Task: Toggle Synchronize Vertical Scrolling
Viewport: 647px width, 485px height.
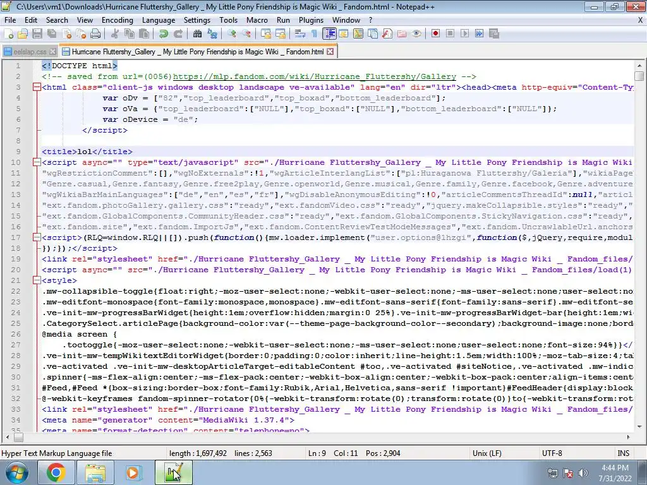Action: (x=266, y=34)
